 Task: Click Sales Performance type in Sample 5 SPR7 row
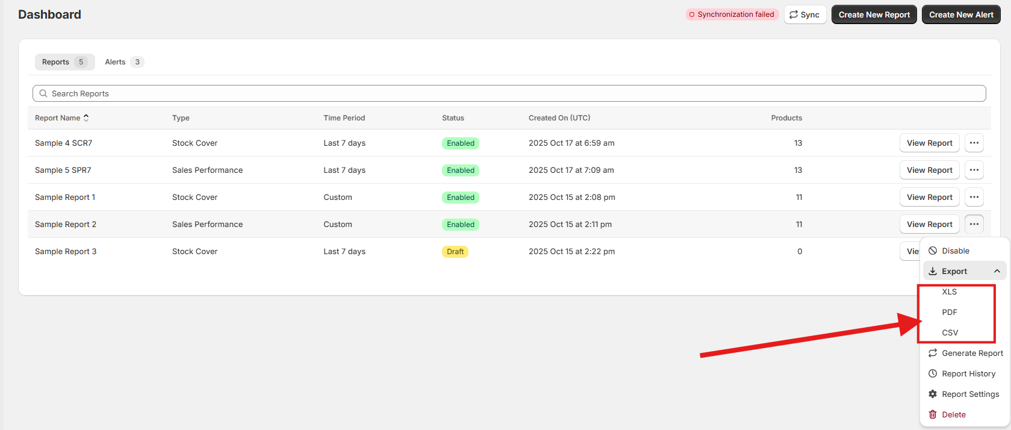(207, 170)
